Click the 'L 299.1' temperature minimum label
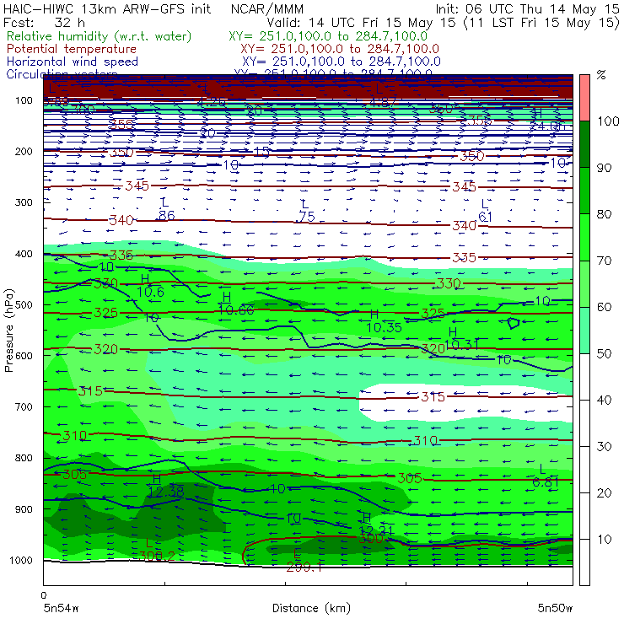The width and height of the screenshot is (624, 624). point(304,561)
